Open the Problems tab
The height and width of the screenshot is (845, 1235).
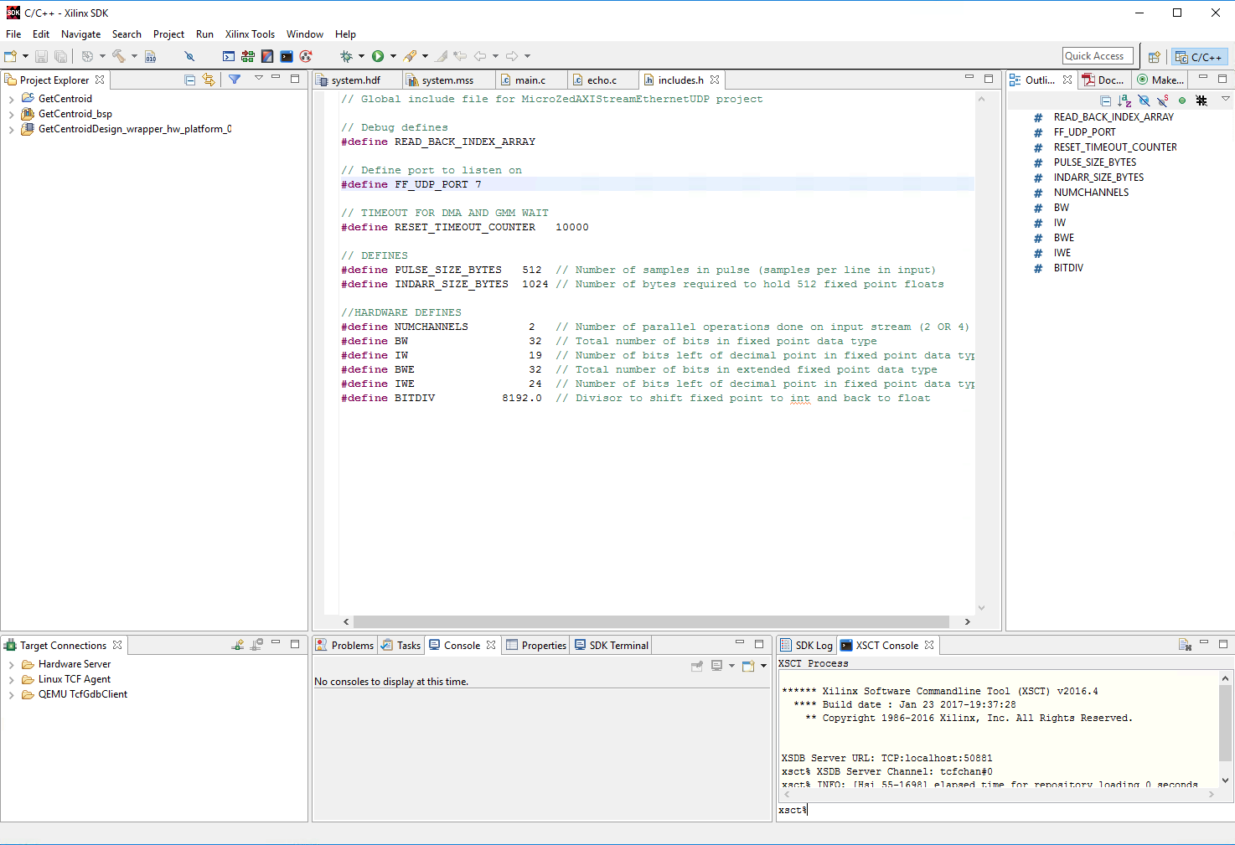click(x=344, y=646)
